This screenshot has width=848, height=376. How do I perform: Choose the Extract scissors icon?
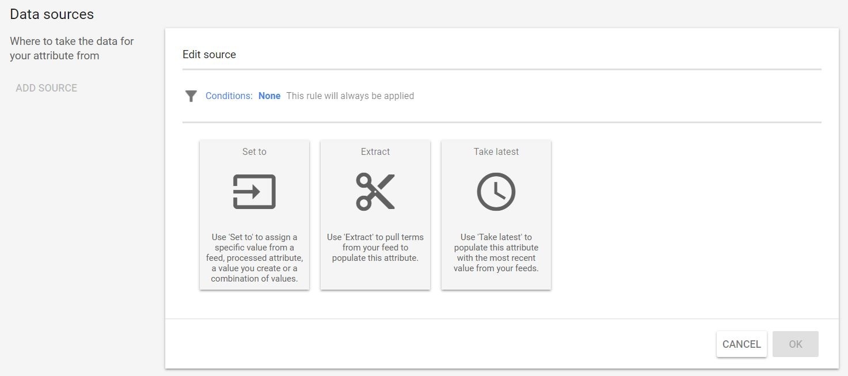[x=375, y=192]
